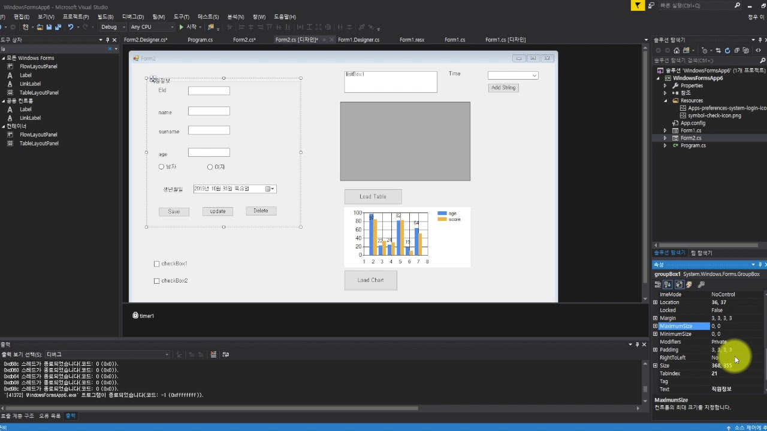Show Events with the lightning bolt icon

(x=689, y=284)
